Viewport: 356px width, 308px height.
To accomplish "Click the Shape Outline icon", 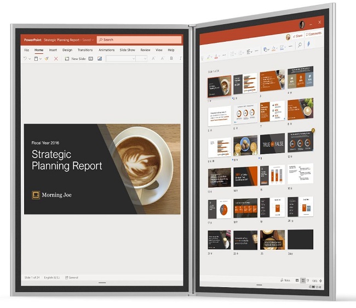I will point(282,47).
